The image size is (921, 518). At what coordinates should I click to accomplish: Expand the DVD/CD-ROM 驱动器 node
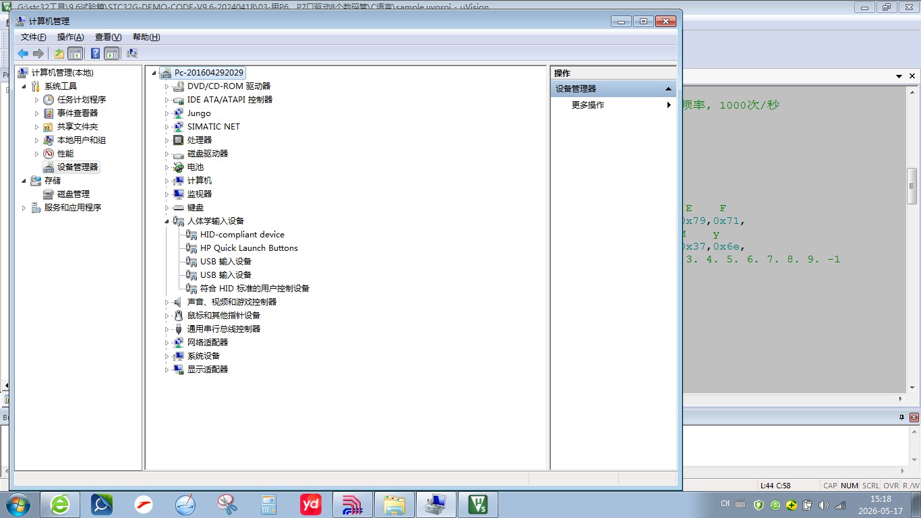coord(167,86)
